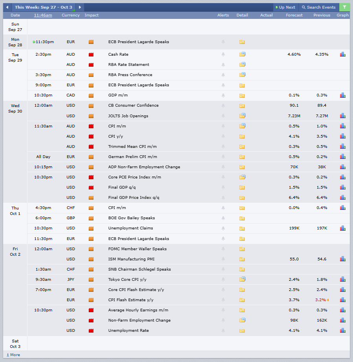Go to next week arrow

(80, 7)
